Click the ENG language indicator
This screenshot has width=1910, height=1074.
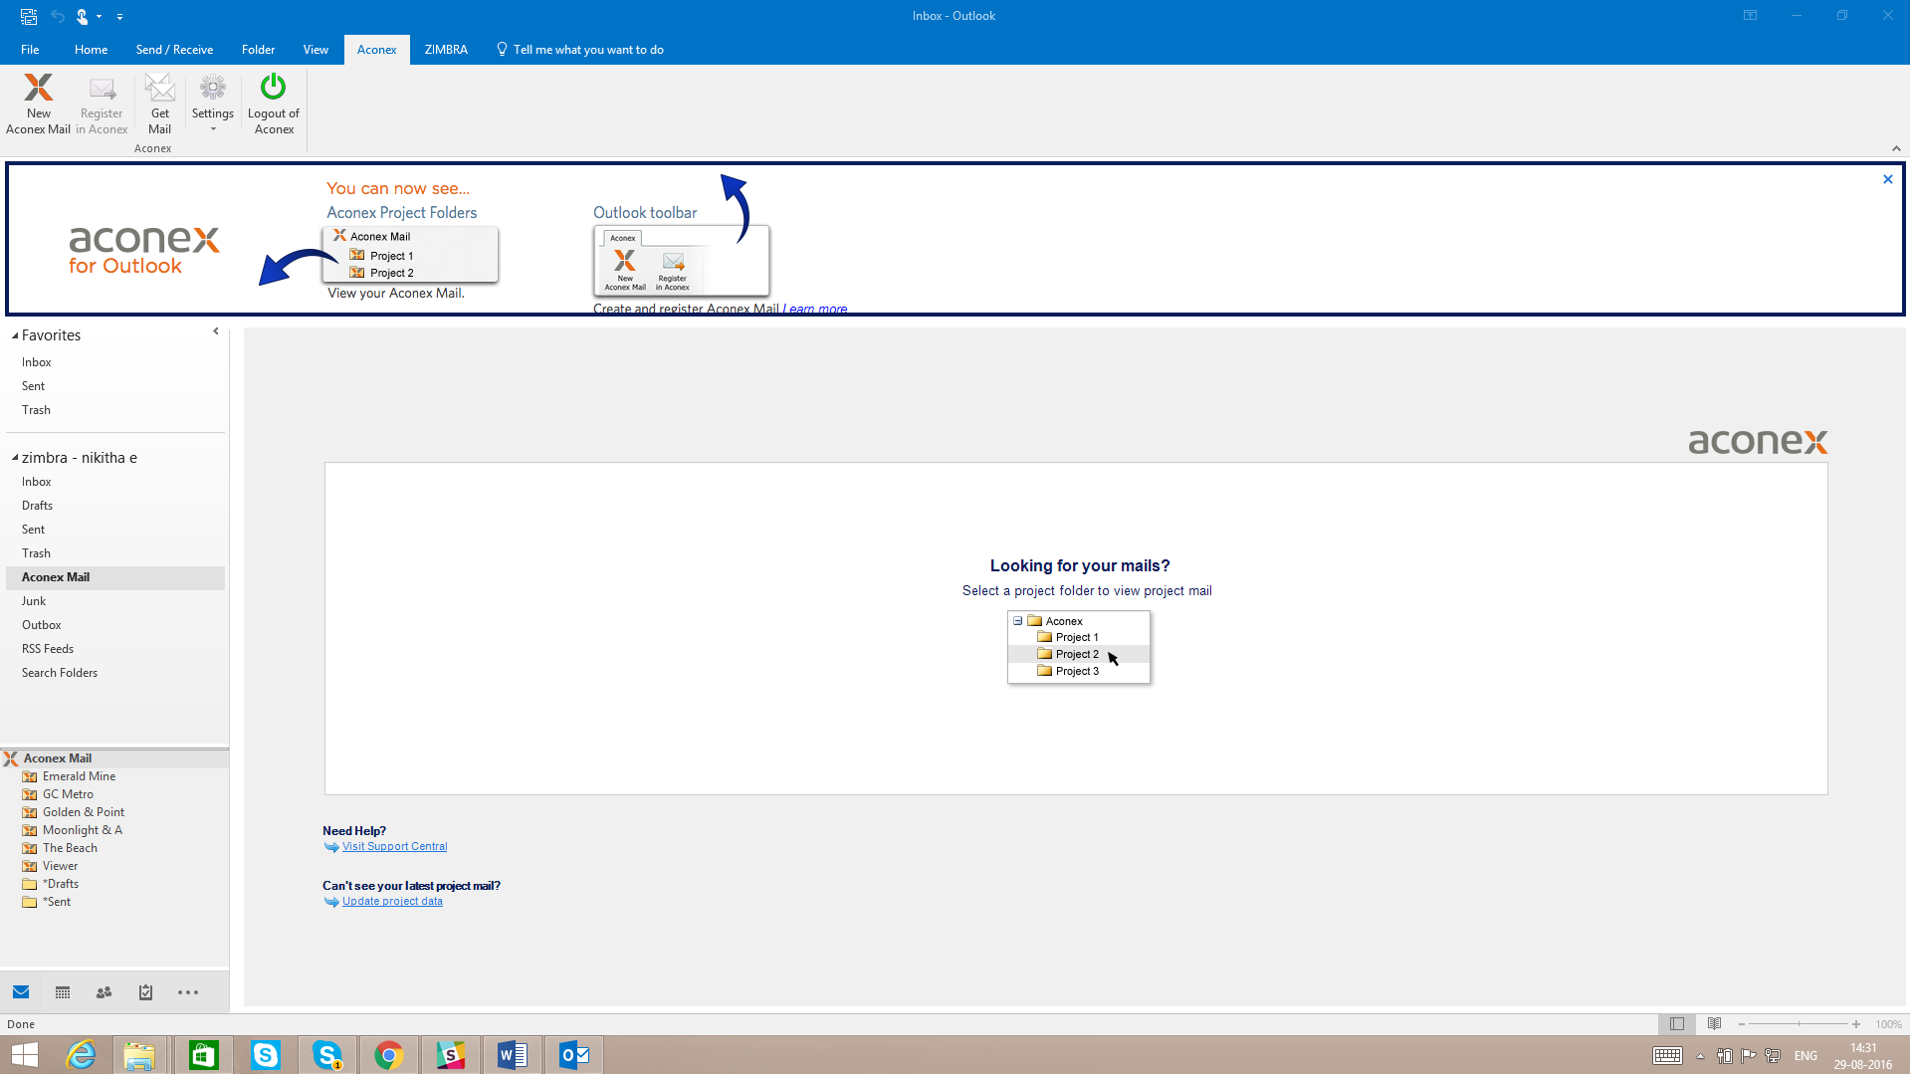coord(1805,1055)
